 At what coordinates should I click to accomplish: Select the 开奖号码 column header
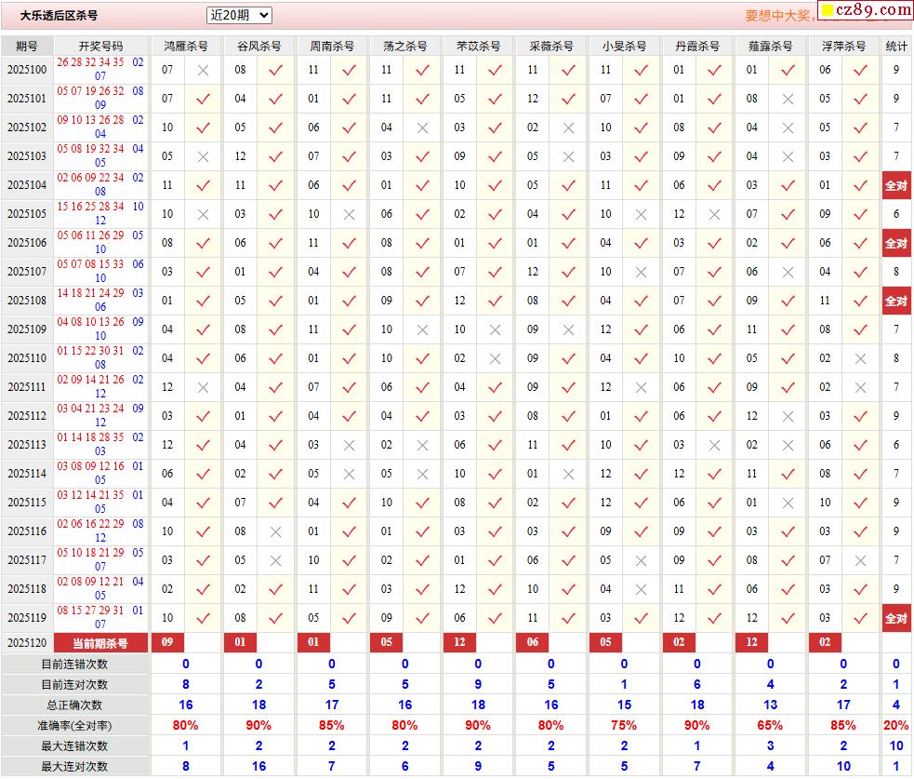100,46
